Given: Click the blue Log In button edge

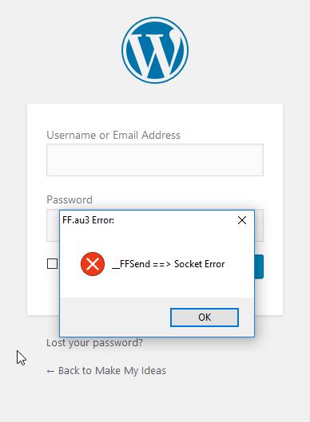Looking at the screenshot, I should click(x=259, y=266).
